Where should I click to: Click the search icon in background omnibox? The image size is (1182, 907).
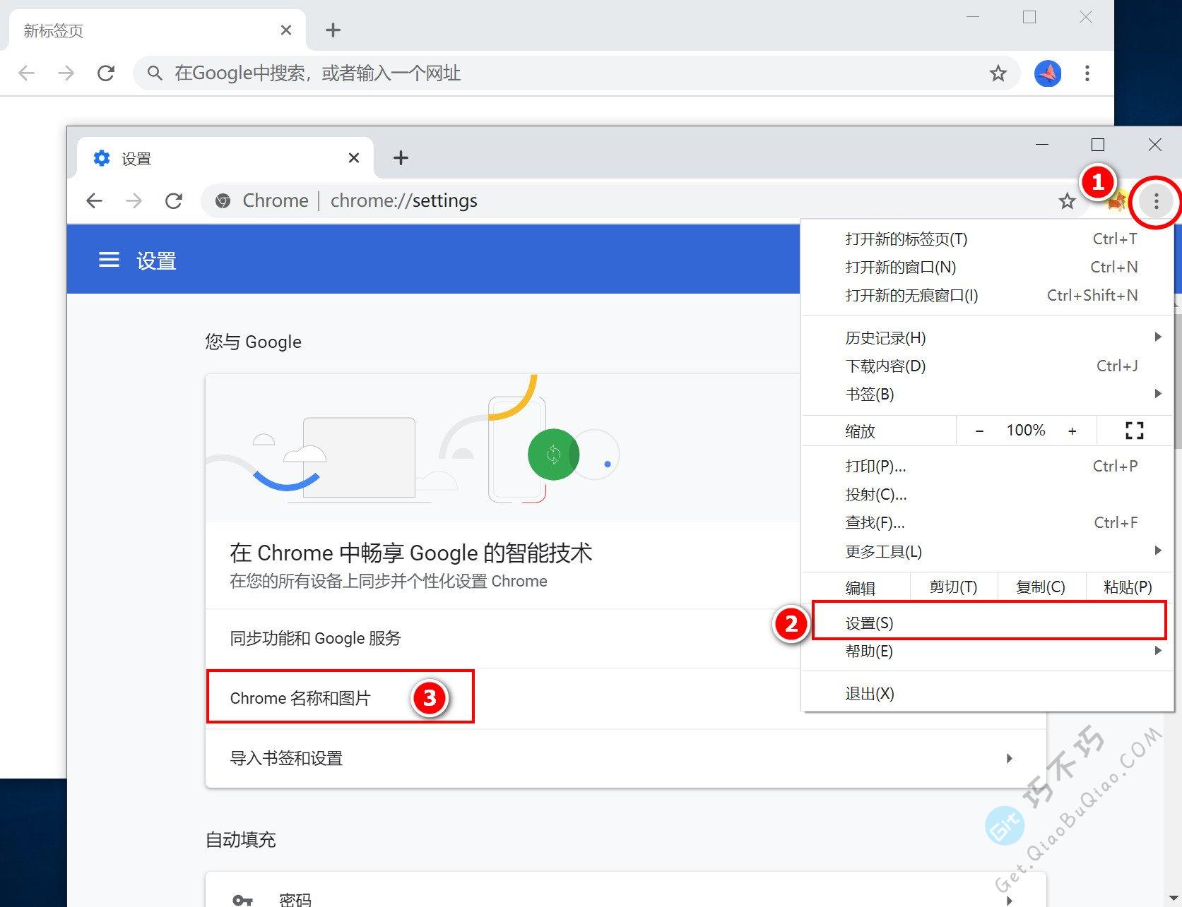coord(155,73)
